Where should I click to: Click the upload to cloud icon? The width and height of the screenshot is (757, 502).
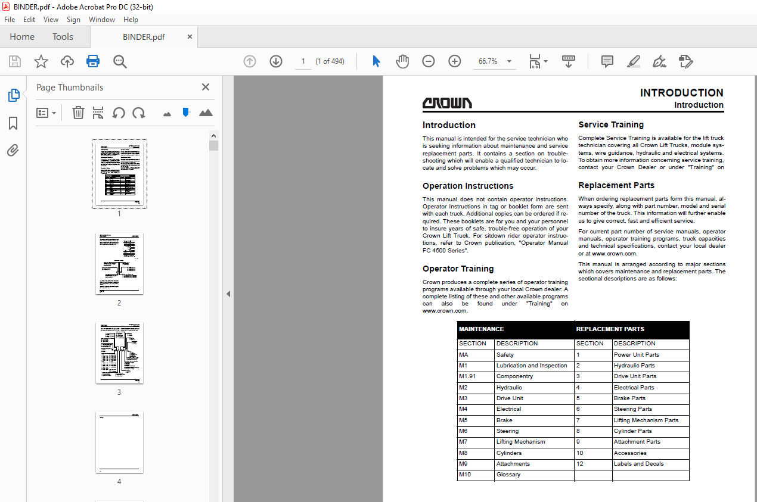[67, 61]
